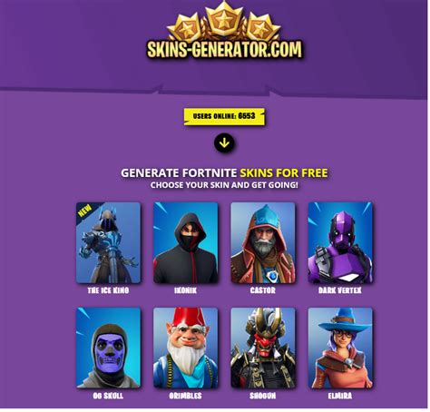Click the 'Elmira' name label
Screen dimensions: 430x412
(x=340, y=396)
